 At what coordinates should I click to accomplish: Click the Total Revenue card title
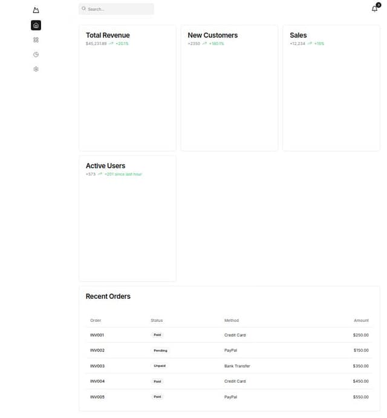tap(108, 35)
